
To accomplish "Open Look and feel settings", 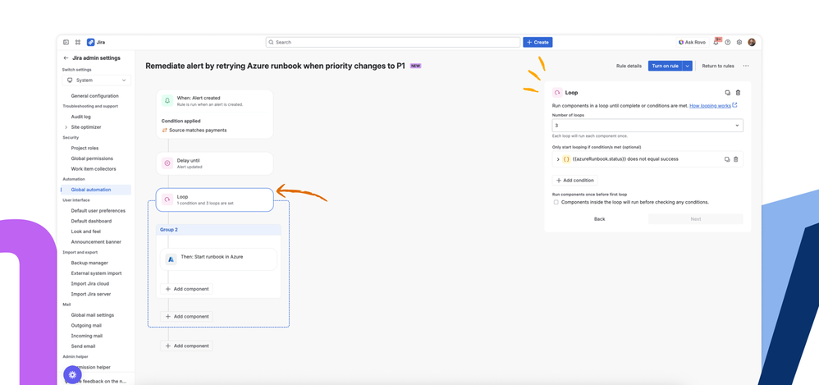I will click(85, 231).
